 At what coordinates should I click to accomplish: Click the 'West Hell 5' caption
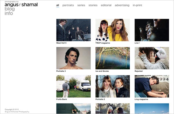(61, 43)
